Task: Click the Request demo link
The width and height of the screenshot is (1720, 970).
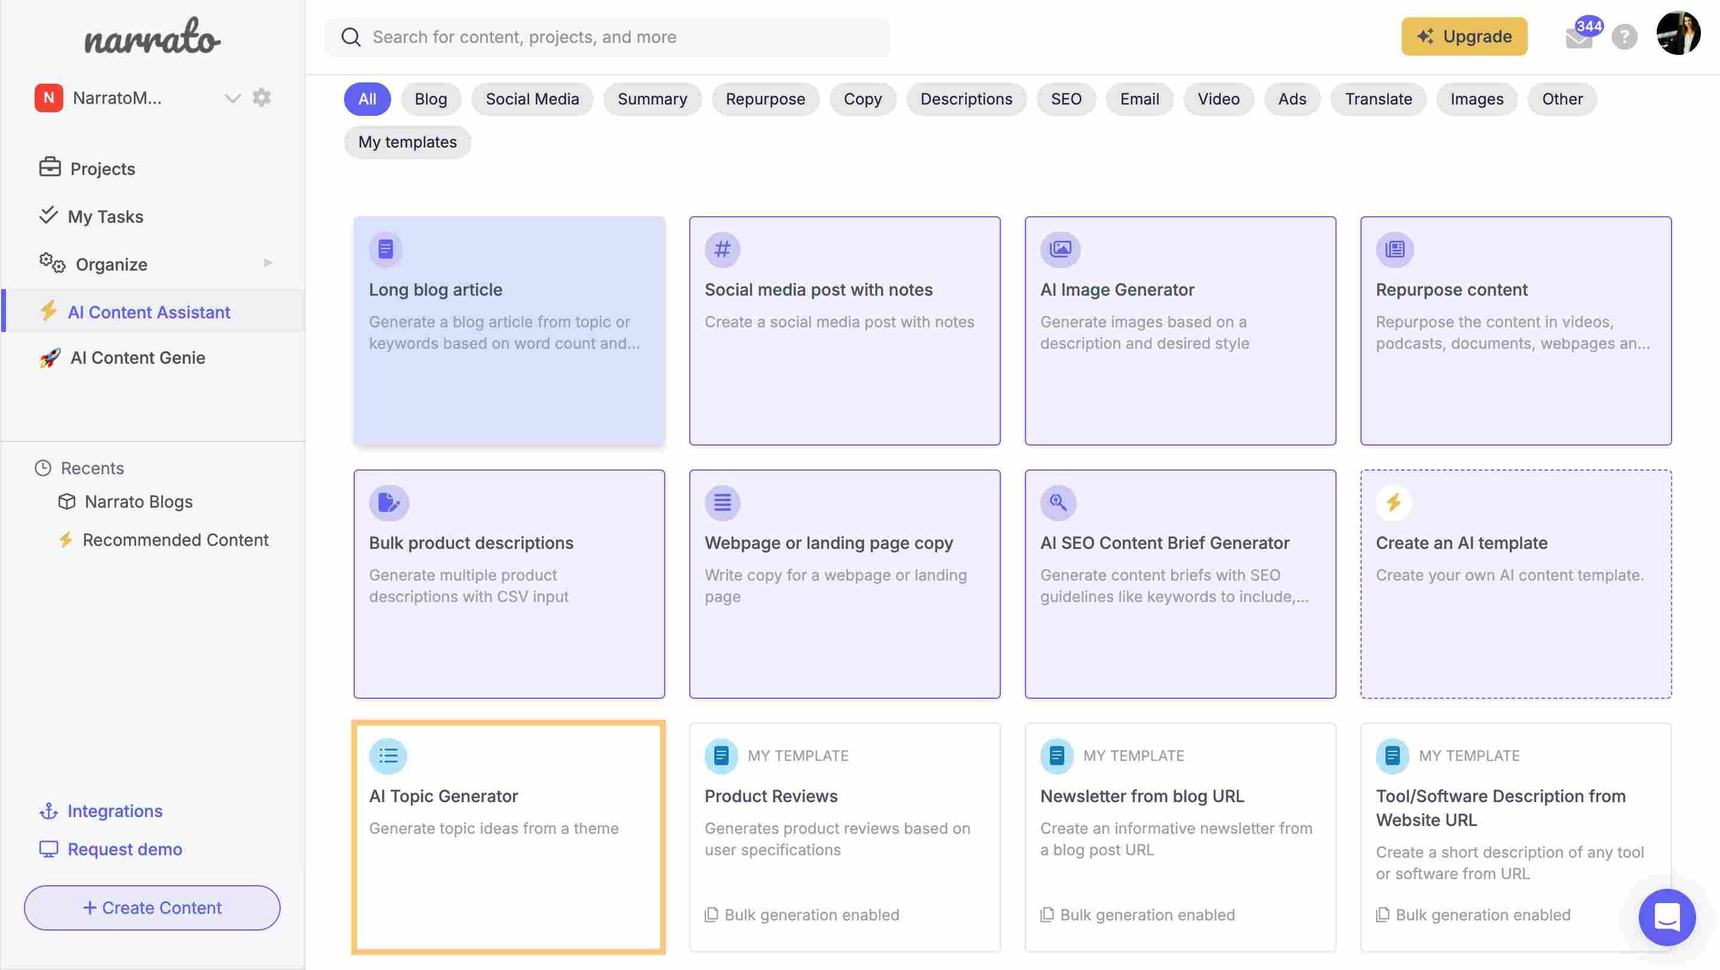Action: (124, 849)
